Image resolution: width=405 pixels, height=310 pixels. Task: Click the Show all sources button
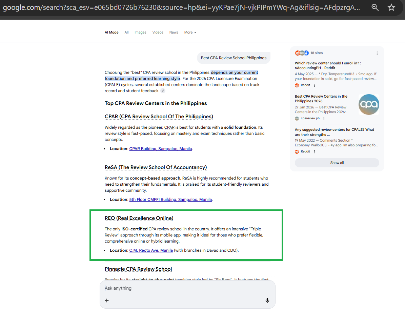(x=337, y=163)
